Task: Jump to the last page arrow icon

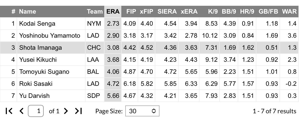Action: 78,111
